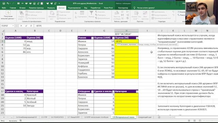Click the Filter funnel icon
This screenshot has height=123, width=218.
[91, 13]
